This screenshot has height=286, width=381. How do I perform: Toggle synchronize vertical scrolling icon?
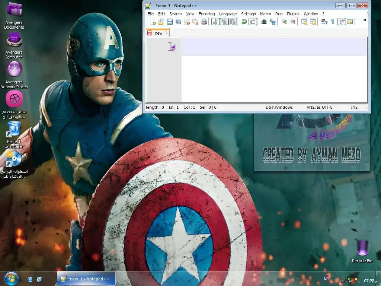(304, 22)
